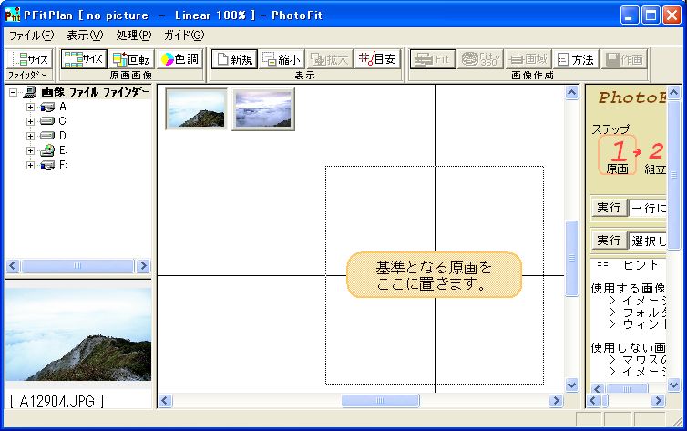Click the 新規 new button
This screenshot has height=431, width=687.
point(234,59)
